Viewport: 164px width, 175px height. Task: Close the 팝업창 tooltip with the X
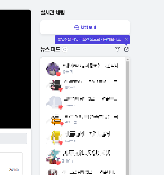point(126,39)
